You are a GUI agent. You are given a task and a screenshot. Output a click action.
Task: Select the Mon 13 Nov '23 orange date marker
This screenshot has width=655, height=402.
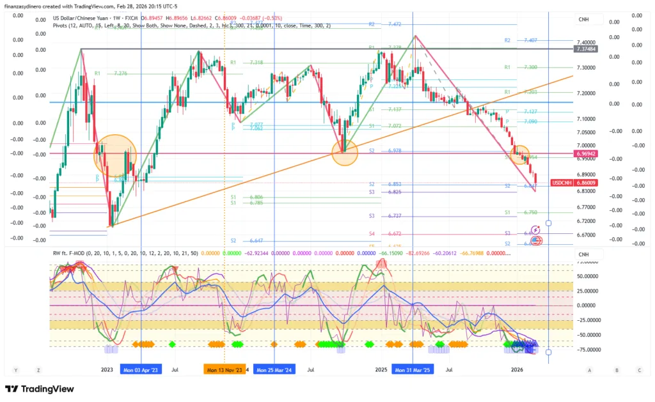224,369
